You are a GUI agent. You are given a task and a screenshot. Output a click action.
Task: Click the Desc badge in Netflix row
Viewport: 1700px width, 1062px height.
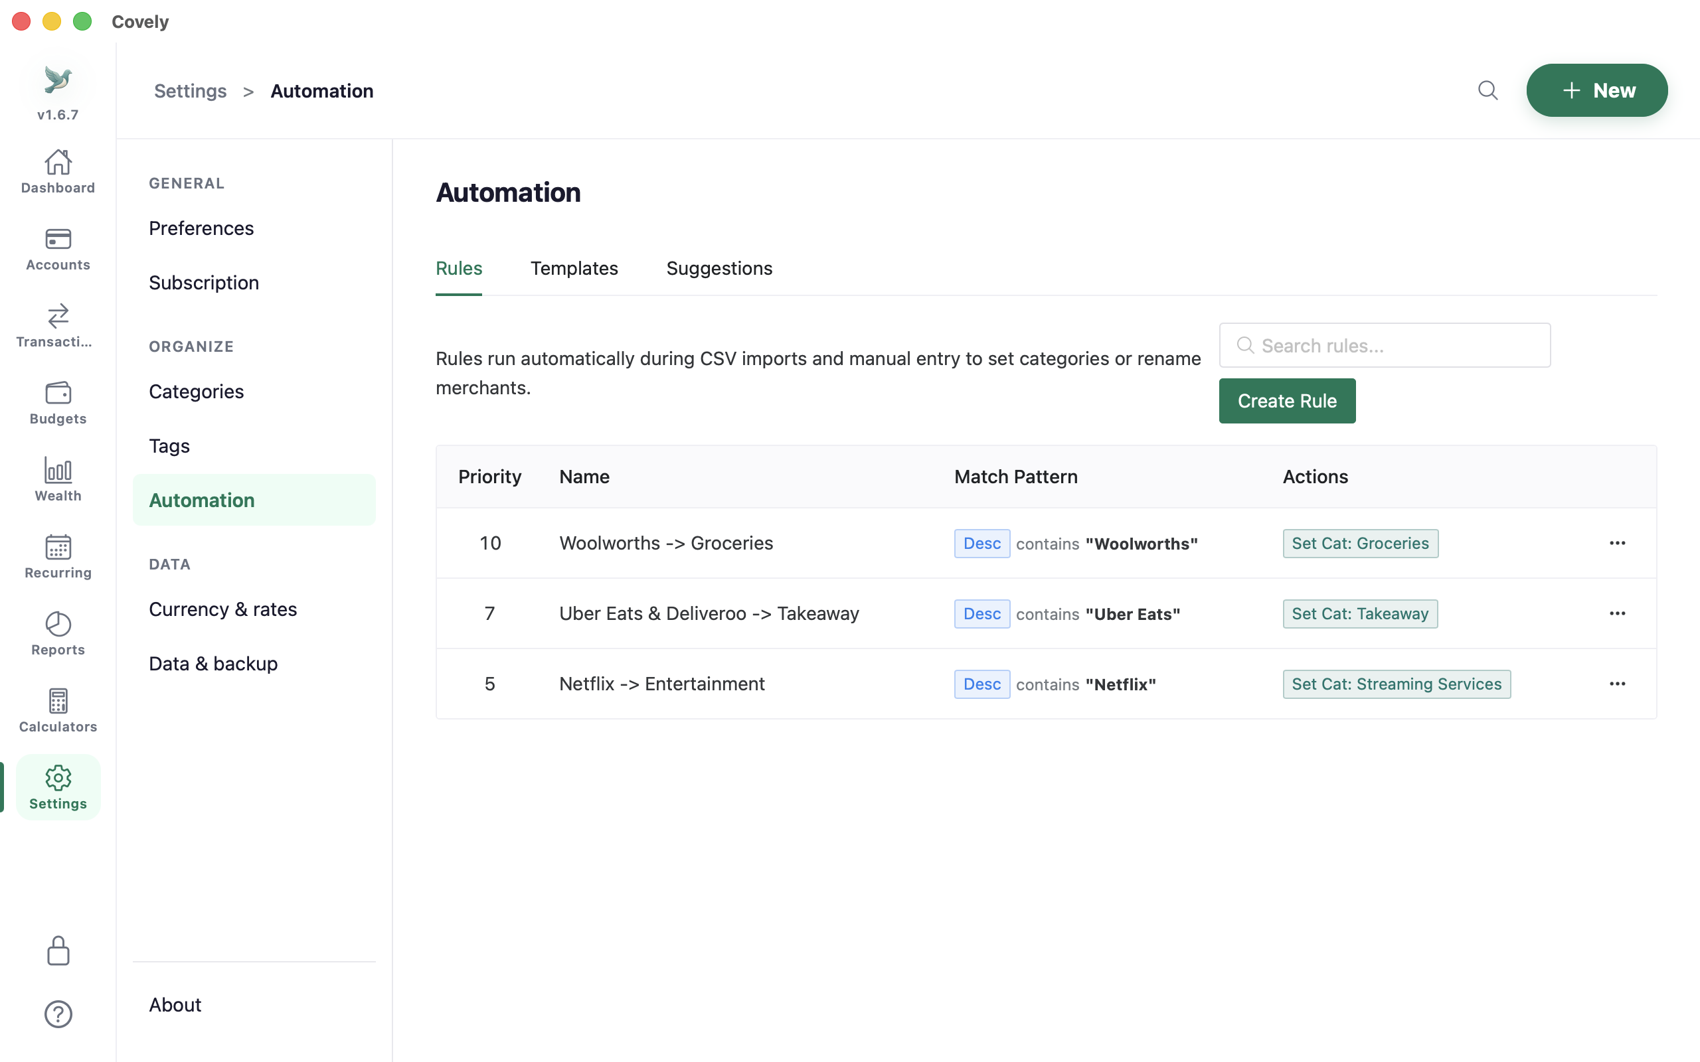[x=981, y=684]
